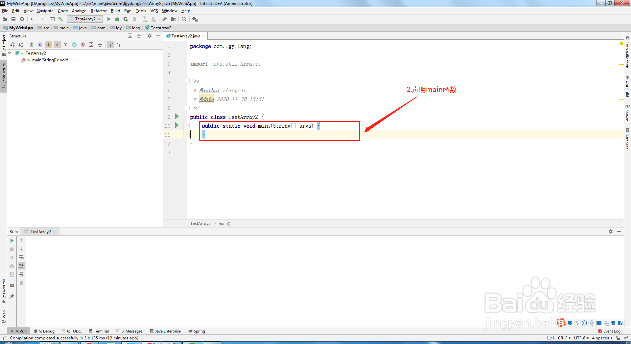Viewport: 631px width, 344px height.
Task: Click the java folder breadcrumb
Action: [80, 28]
